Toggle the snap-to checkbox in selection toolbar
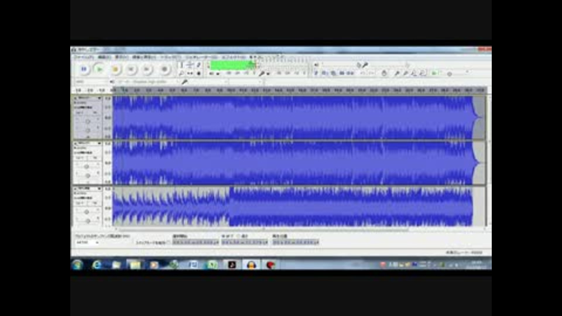The width and height of the screenshot is (562, 316). pyautogui.click(x=169, y=242)
